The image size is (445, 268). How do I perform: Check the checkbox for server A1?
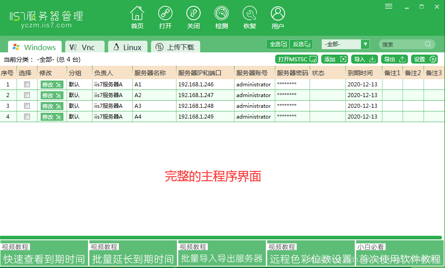pyautogui.click(x=27, y=84)
